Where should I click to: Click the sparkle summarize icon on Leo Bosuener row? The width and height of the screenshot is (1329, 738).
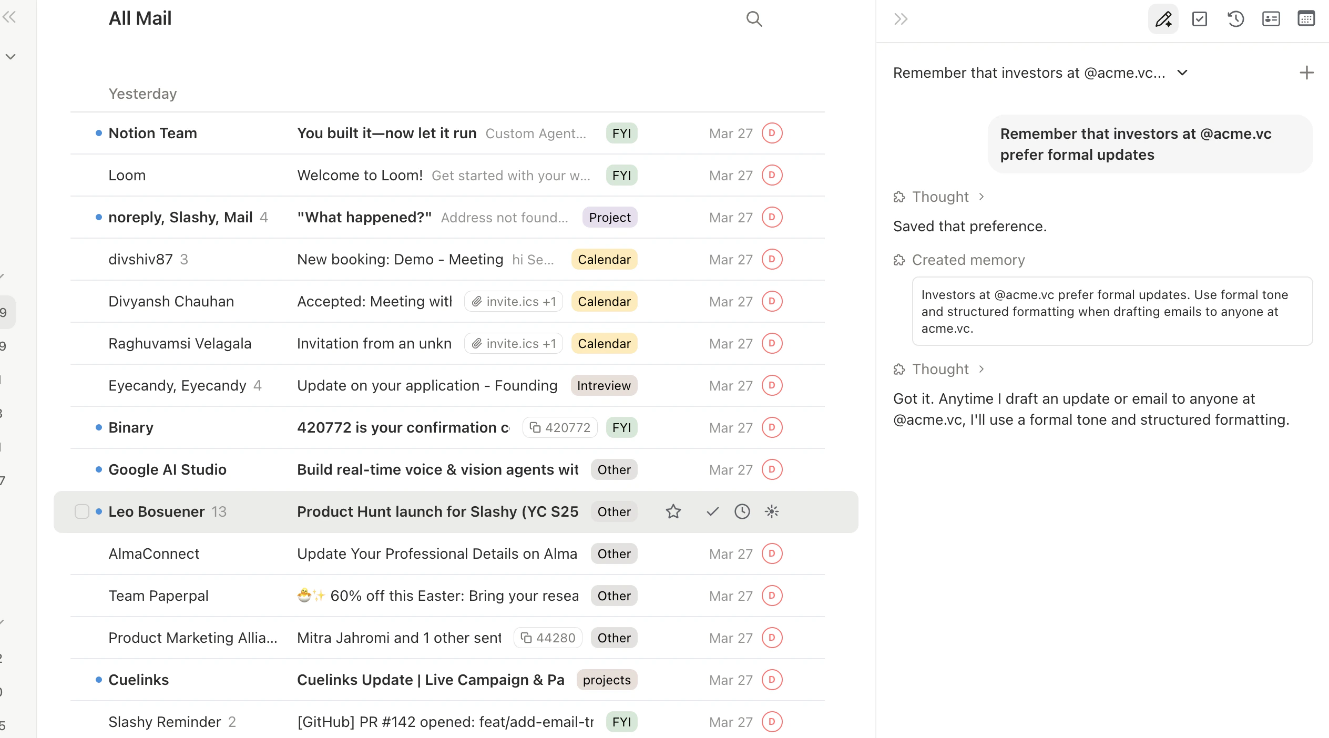[771, 511]
